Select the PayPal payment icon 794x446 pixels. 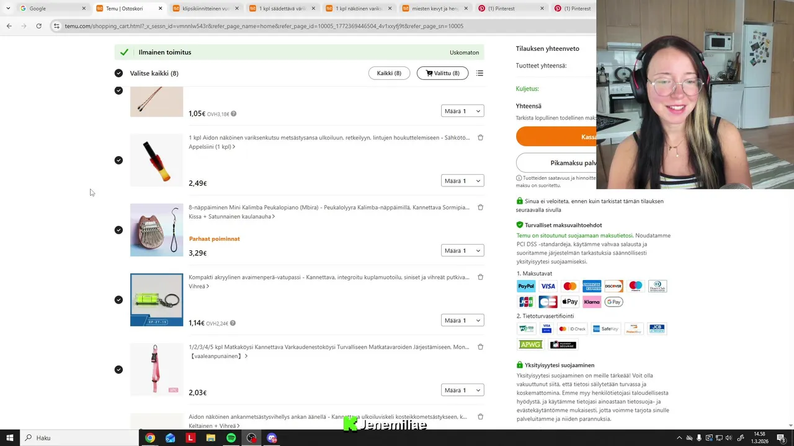[x=526, y=286]
